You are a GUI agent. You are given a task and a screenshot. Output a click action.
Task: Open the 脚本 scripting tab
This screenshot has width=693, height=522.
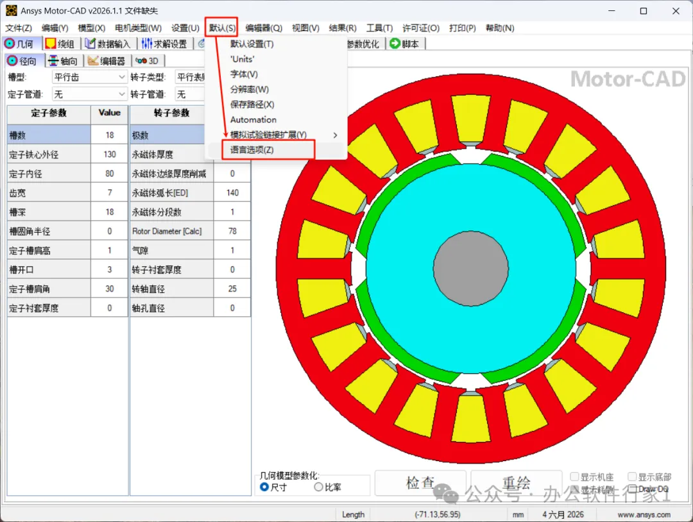(x=406, y=44)
